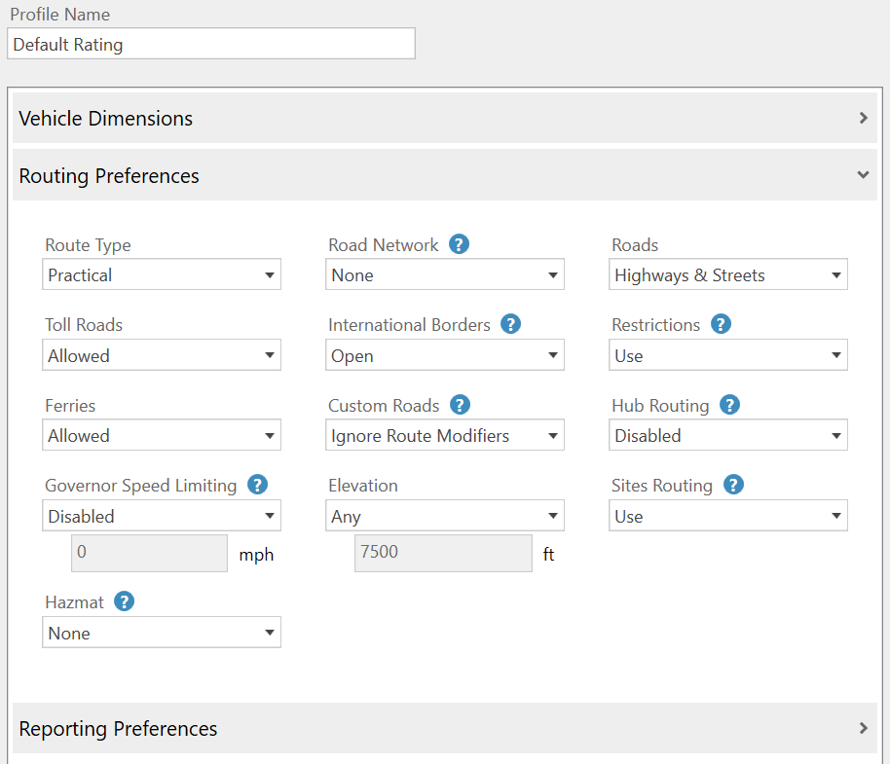The image size is (890, 764).
Task: Click the Elevation label
Action: pyautogui.click(x=363, y=486)
